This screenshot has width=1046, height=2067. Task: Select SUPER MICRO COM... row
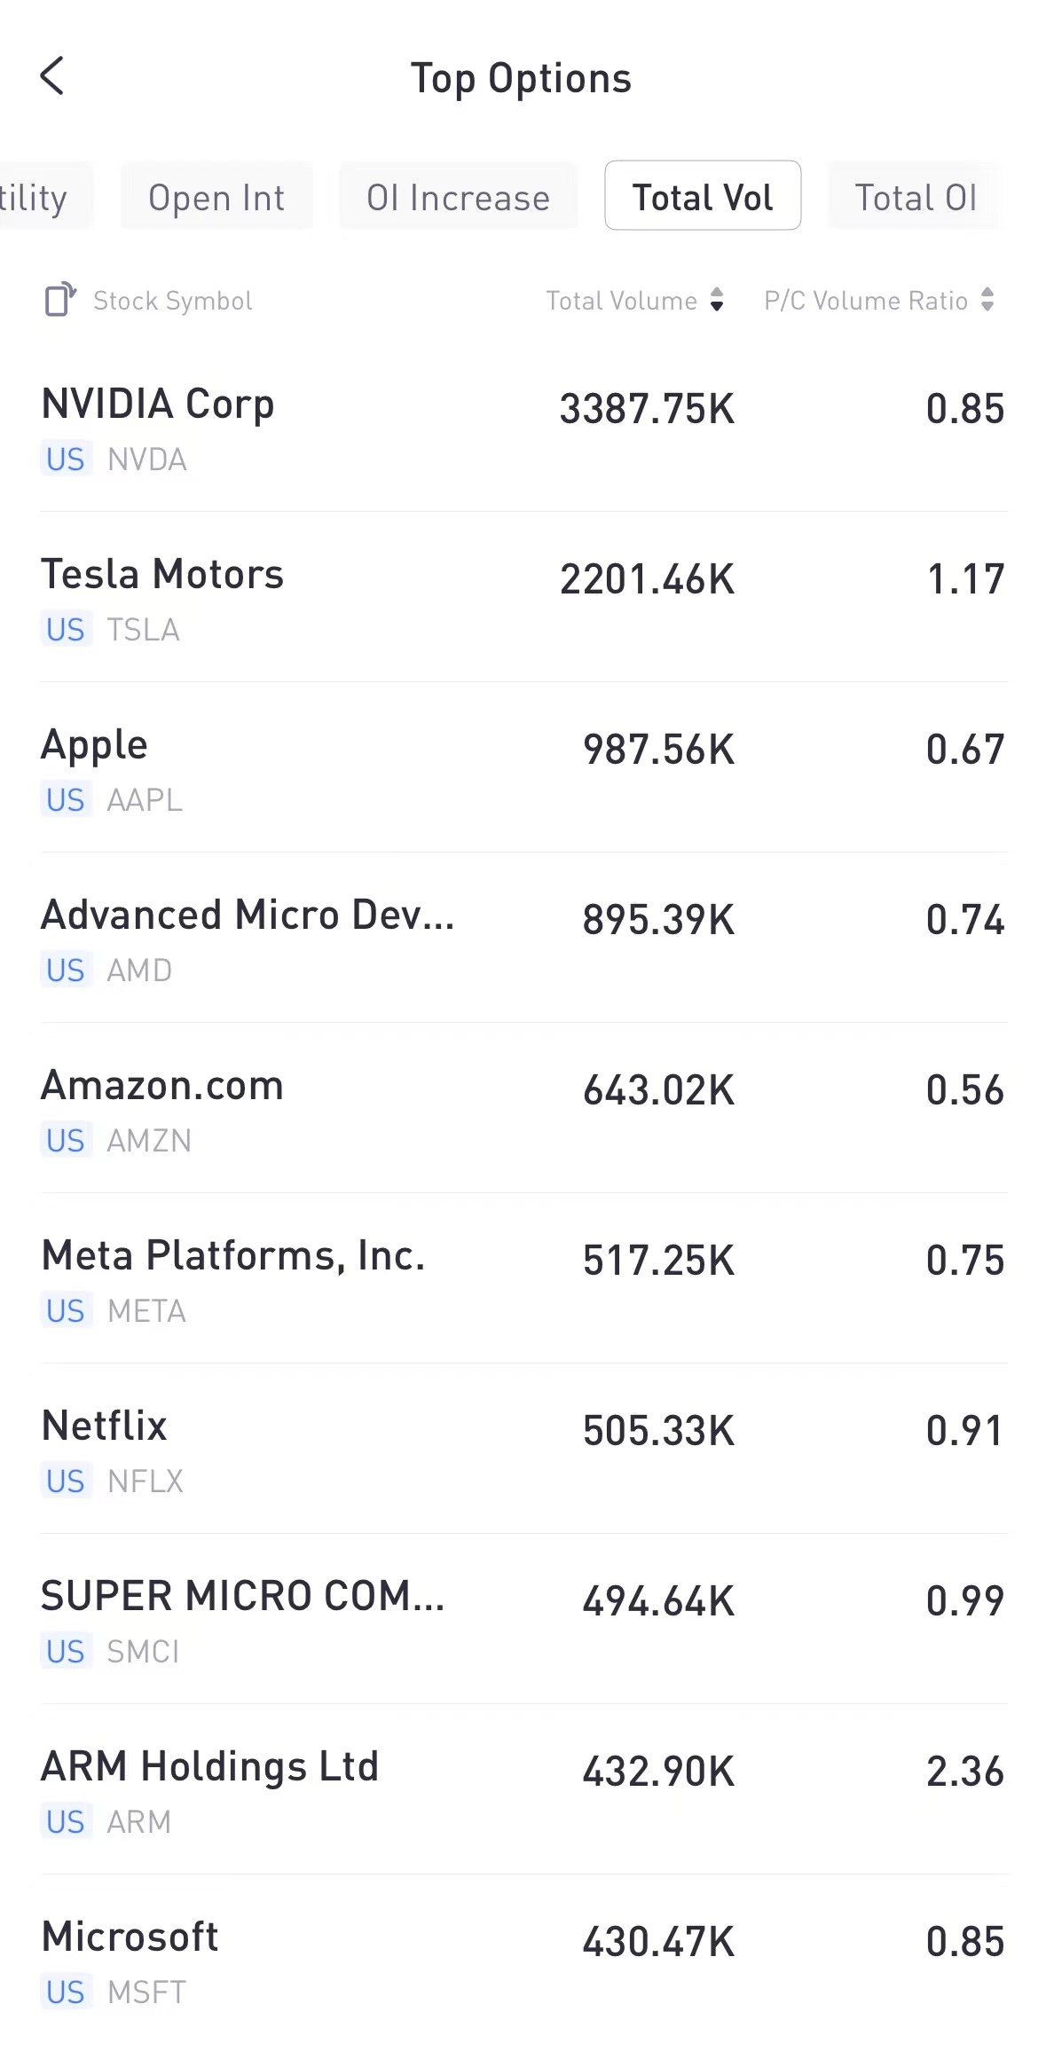(x=523, y=1620)
